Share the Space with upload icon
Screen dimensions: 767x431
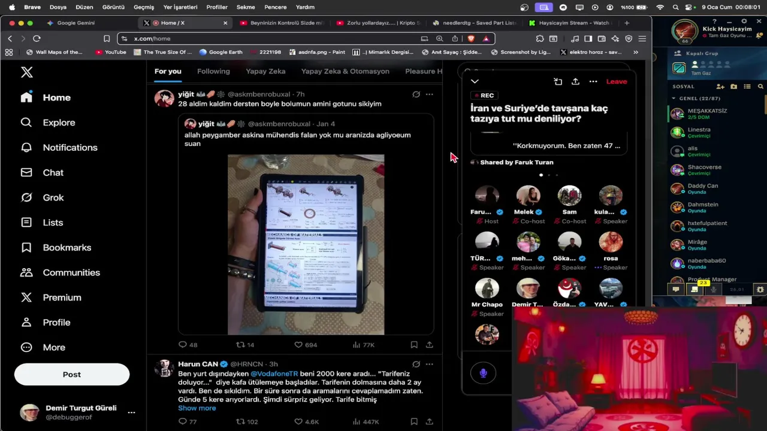(x=575, y=81)
